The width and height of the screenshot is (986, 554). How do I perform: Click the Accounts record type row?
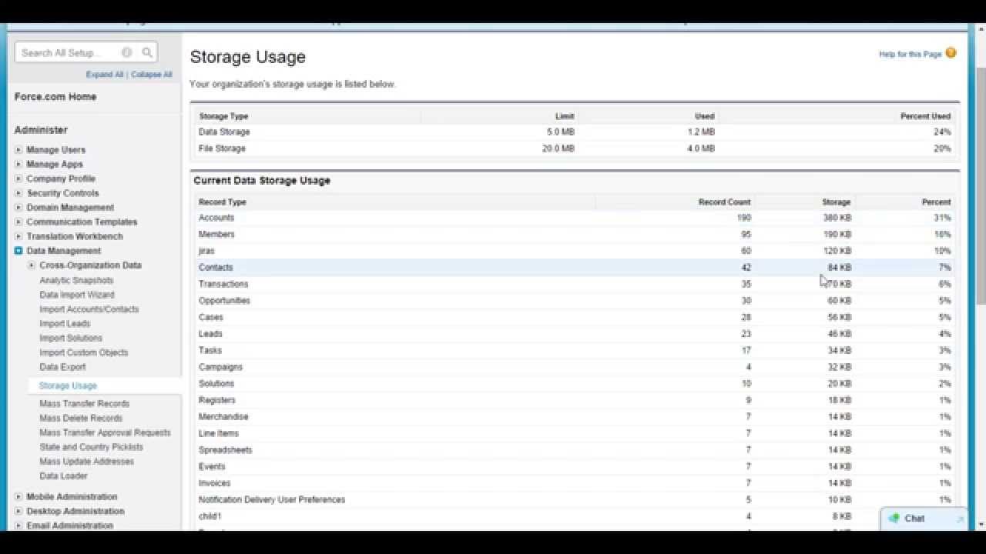pos(575,218)
